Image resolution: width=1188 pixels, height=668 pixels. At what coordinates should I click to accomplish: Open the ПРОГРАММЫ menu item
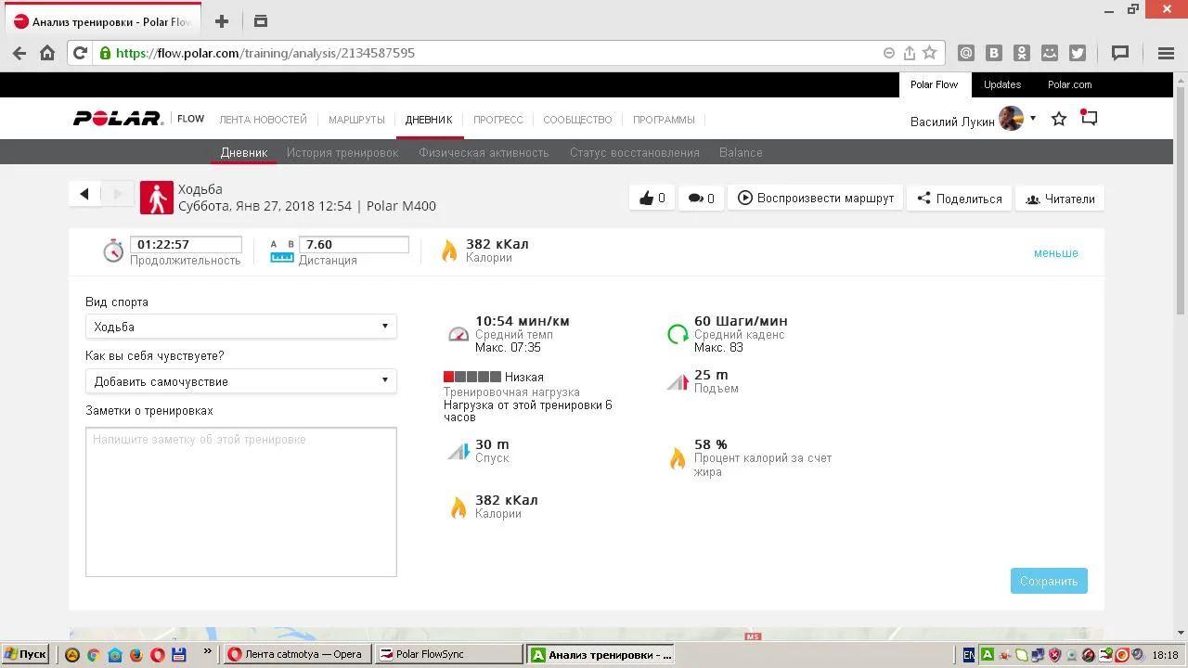[664, 120]
